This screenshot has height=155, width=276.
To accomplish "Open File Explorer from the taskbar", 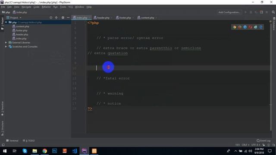I will (34, 151).
